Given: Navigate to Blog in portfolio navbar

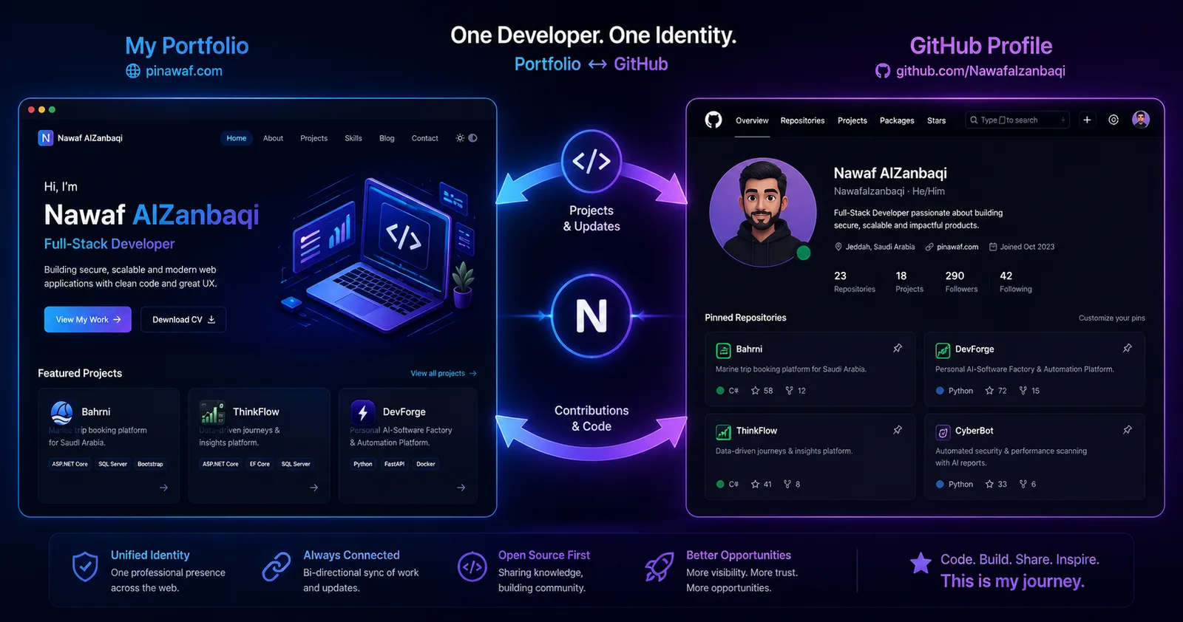Looking at the screenshot, I should (387, 138).
